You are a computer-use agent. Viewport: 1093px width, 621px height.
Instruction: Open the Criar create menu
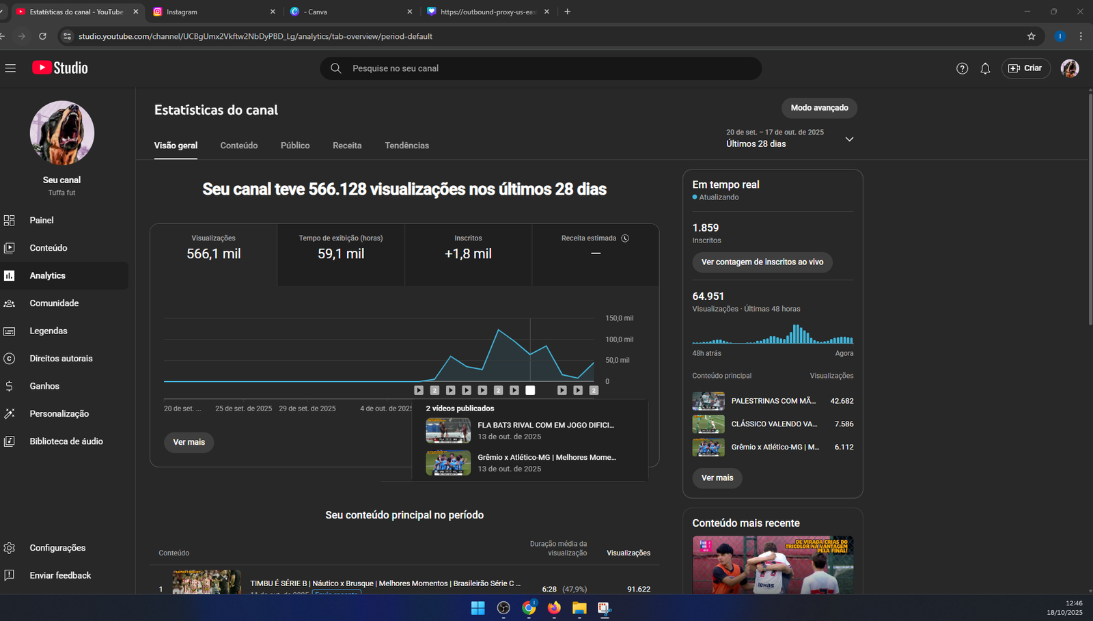tap(1025, 68)
